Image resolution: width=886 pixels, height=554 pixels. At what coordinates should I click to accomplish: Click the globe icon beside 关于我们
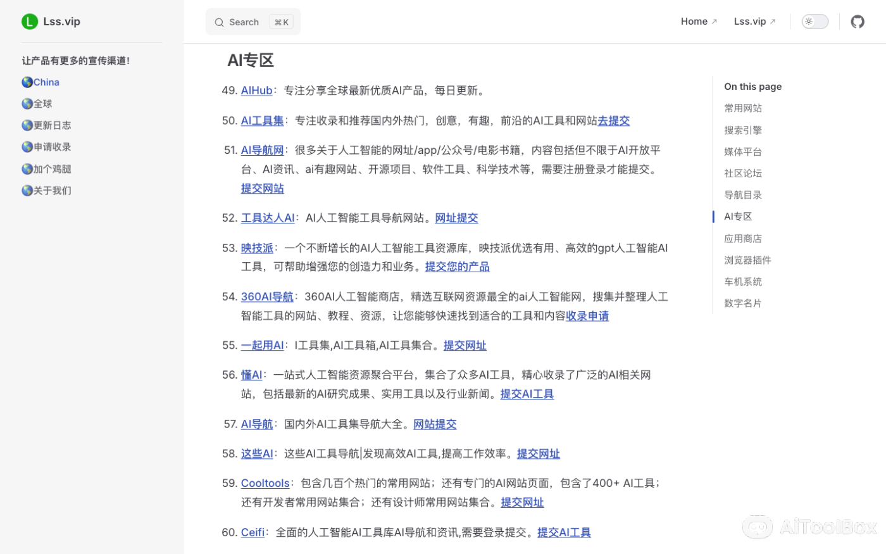coord(27,190)
